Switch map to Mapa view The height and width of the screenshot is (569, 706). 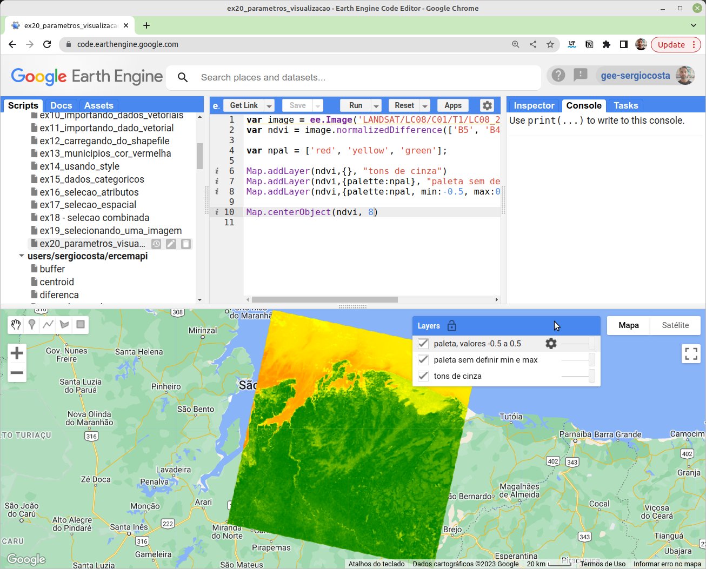click(629, 325)
